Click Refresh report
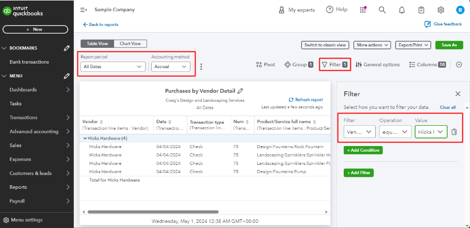This screenshot has height=228, width=470. click(x=306, y=100)
